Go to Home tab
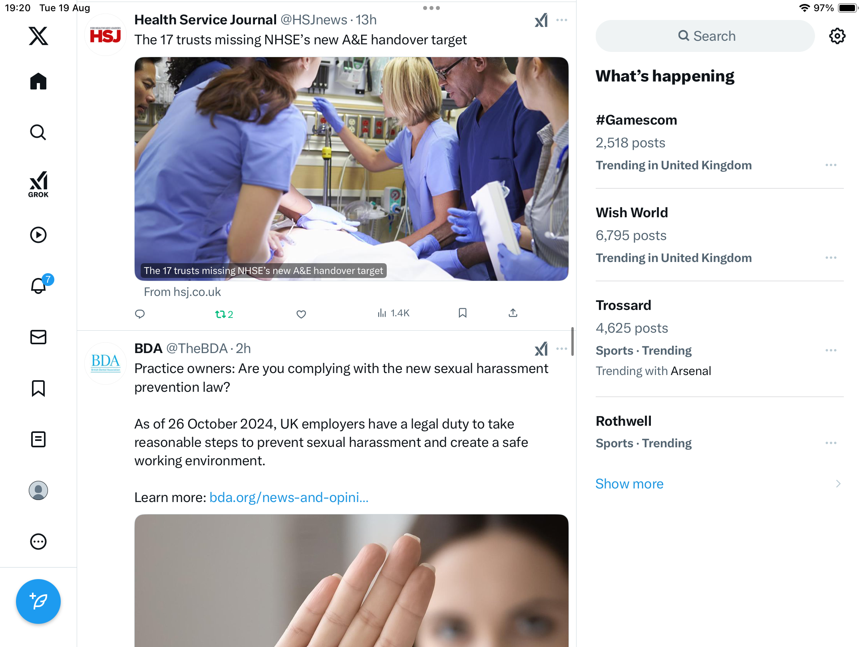This screenshot has width=863, height=647. point(38,81)
